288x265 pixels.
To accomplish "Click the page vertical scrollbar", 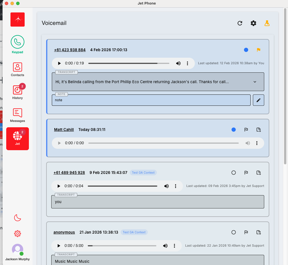I will (x=285, y=86).
